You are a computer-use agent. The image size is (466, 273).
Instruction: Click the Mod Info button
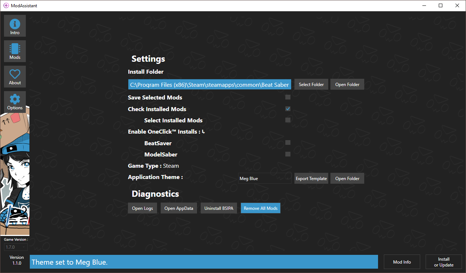click(x=402, y=262)
